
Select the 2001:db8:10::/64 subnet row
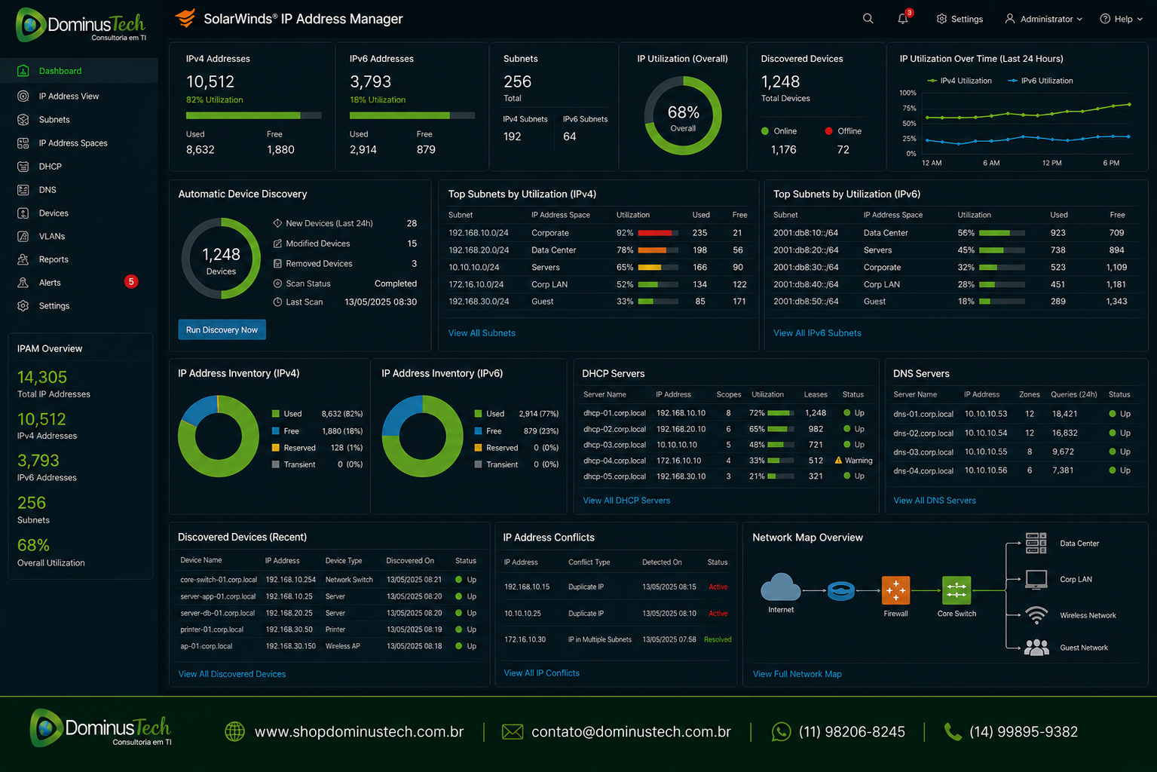click(x=951, y=233)
